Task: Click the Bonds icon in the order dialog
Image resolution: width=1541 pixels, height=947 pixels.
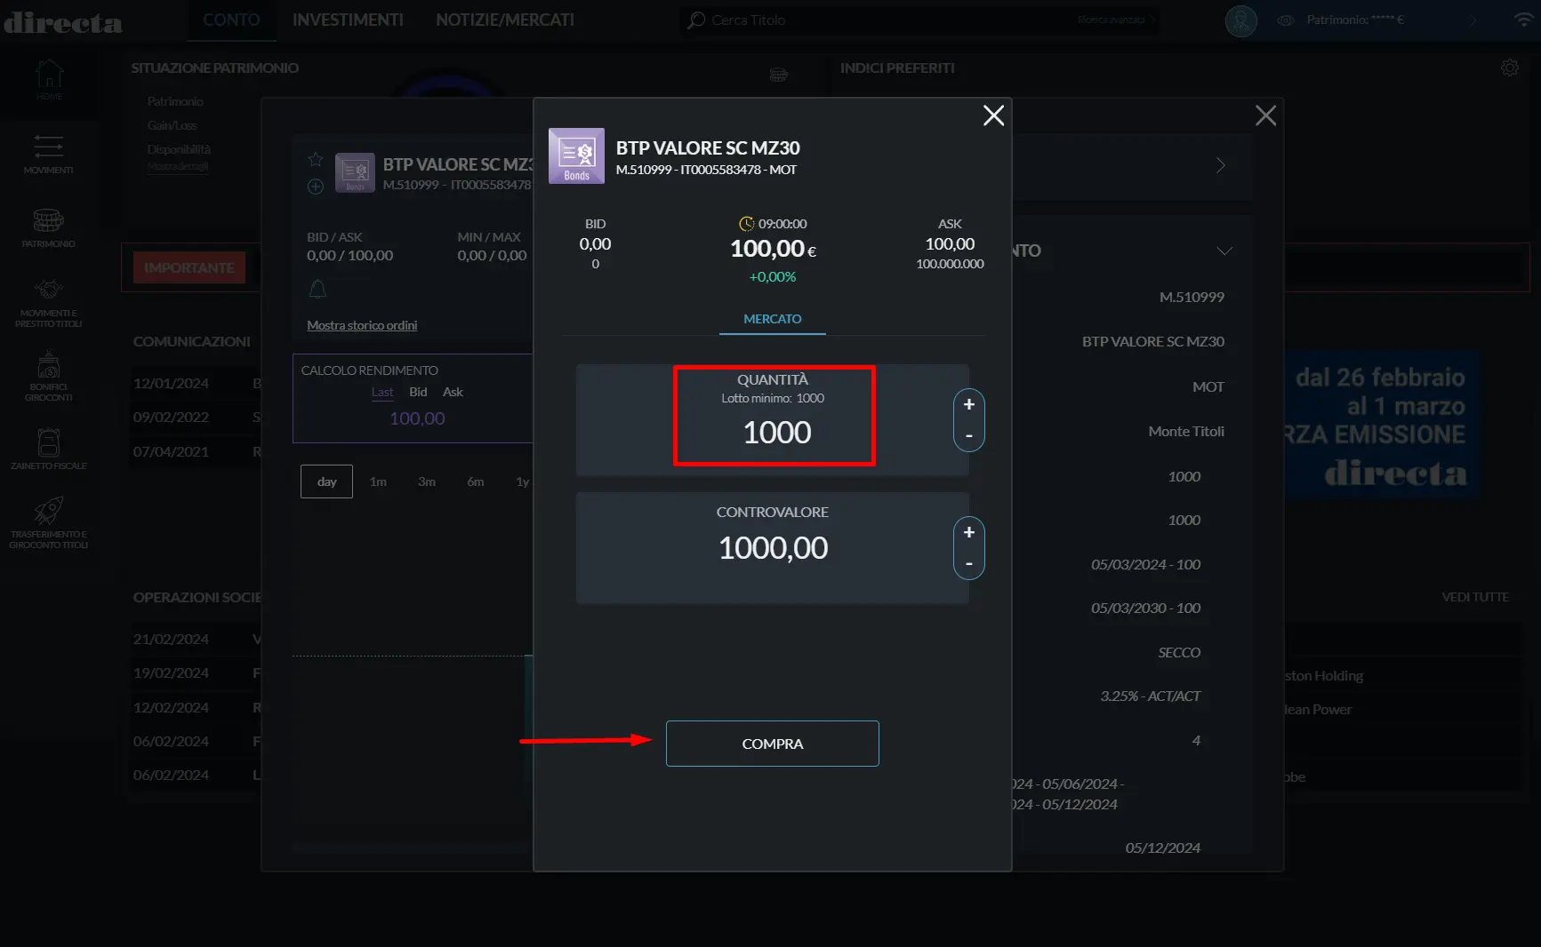Action: tap(576, 156)
